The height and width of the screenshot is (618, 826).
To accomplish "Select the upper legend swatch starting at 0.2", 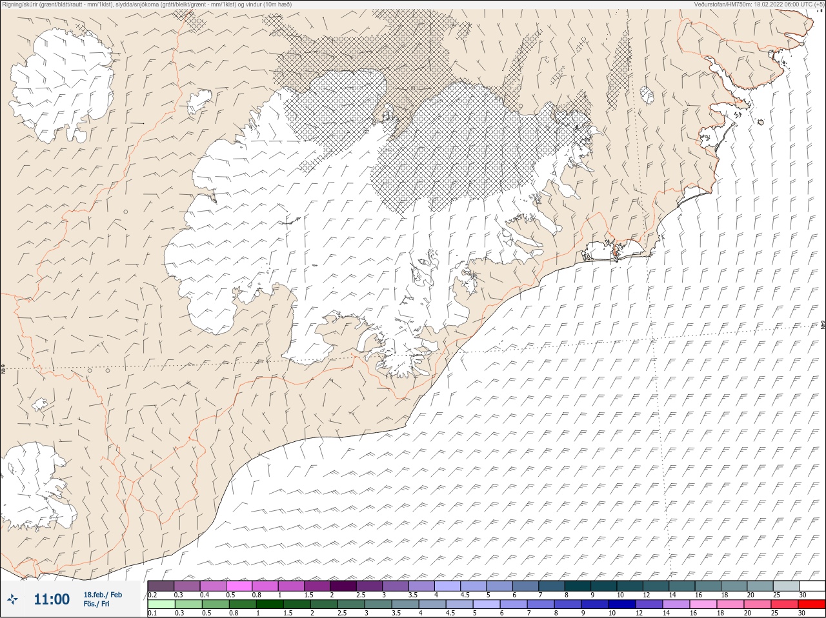I will coord(161,586).
